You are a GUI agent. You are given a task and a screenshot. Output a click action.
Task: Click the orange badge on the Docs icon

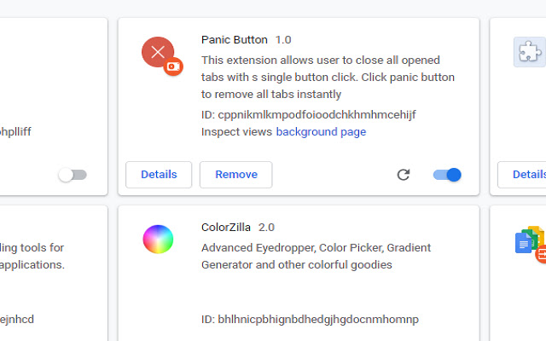541,254
